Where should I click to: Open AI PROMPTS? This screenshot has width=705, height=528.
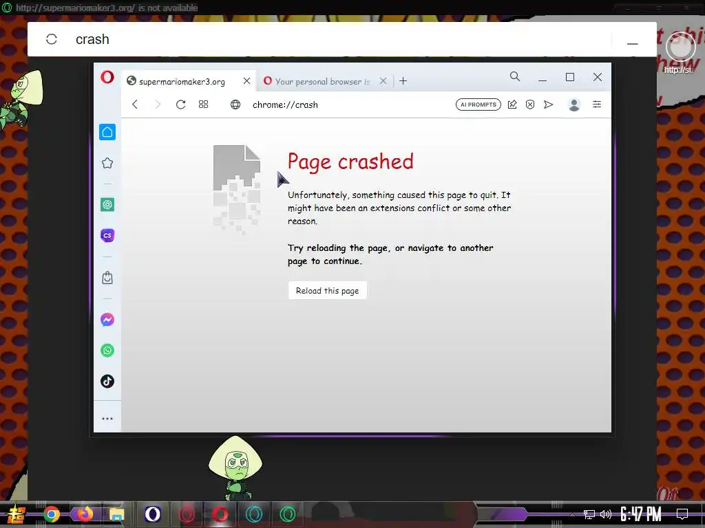(478, 104)
